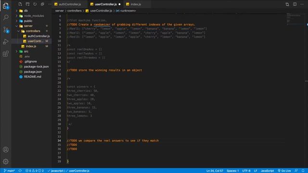Start the Go Live server
This screenshot has width=308, height=173.
tap(284, 171)
